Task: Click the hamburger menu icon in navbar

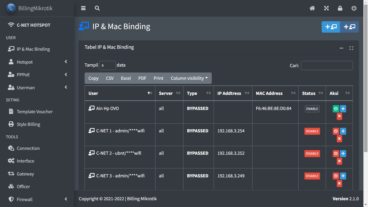Action: pos(83,8)
